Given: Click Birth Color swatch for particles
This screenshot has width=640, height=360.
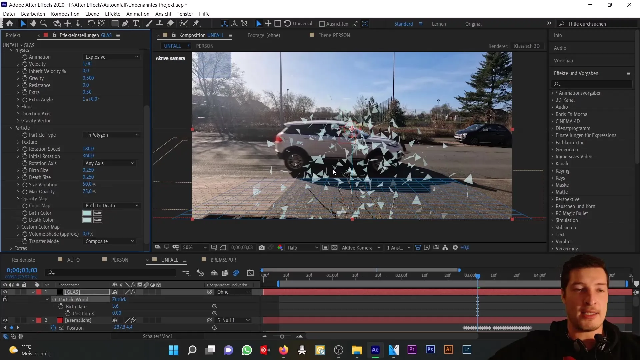Looking at the screenshot, I should click(x=87, y=213).
